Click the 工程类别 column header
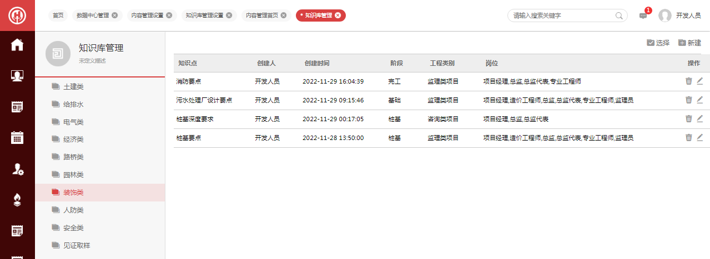Image resolution: width=710 pixels, height=259 pixels. point(442,63)
